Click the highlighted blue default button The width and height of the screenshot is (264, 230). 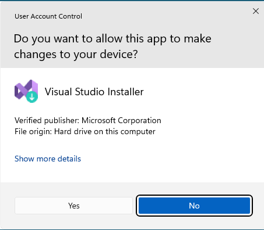(x=194, y=206)
